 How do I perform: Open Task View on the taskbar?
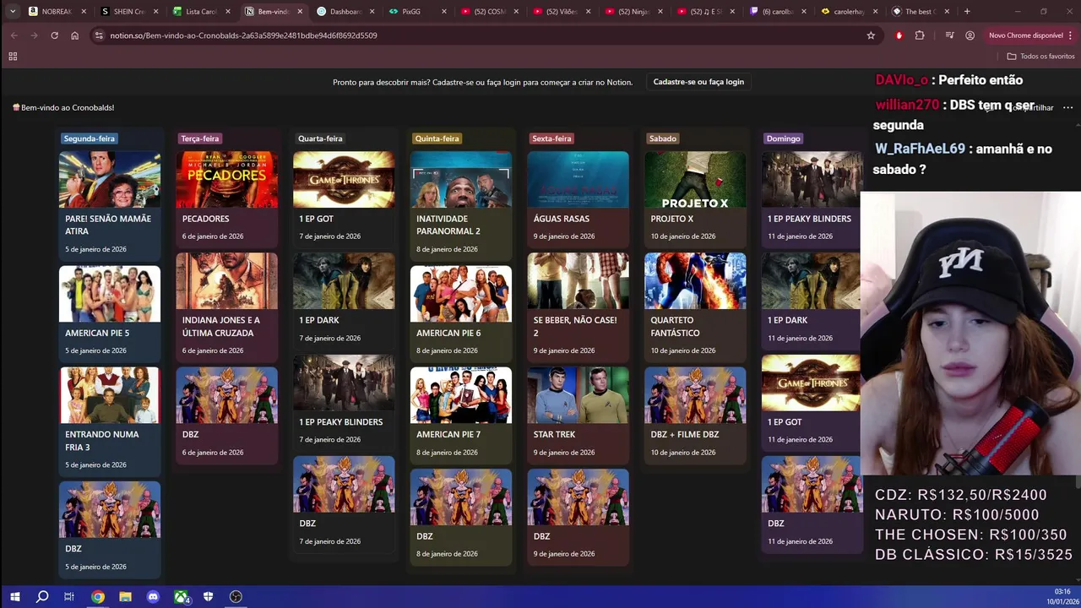click(69, 597)
